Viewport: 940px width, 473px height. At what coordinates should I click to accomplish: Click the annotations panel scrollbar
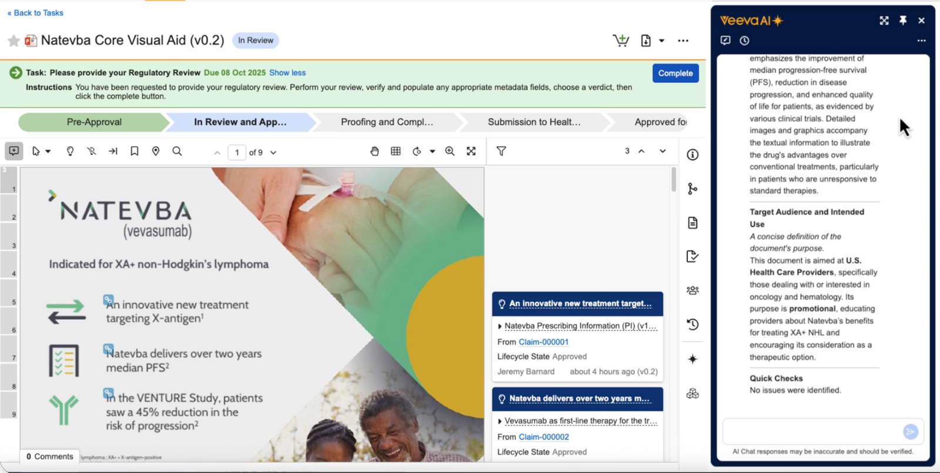pos(673,180)
